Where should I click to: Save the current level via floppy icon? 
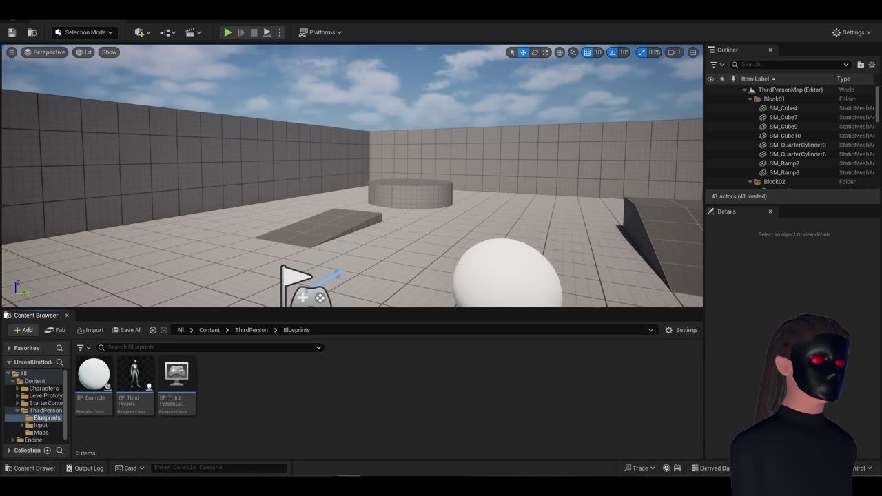pyautogui.click(x=12, y=32)
